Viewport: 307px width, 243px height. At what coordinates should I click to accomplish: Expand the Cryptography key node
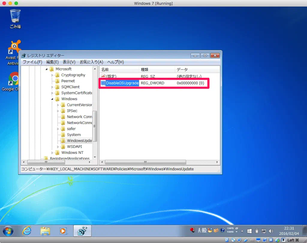52,75
